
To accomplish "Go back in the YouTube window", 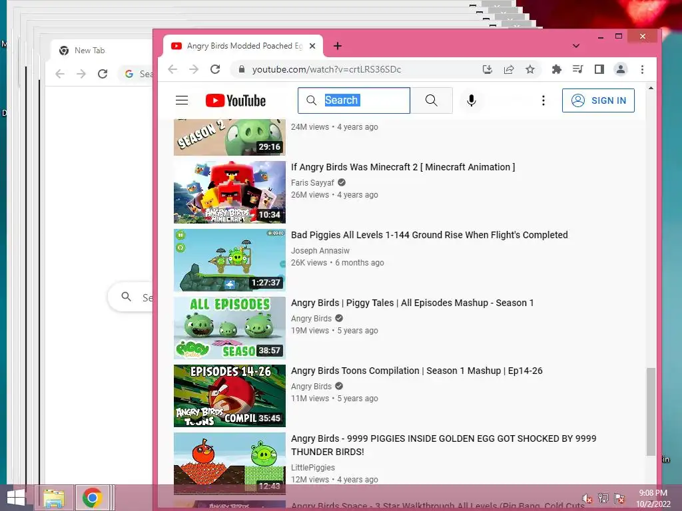I will click(172, 69).
